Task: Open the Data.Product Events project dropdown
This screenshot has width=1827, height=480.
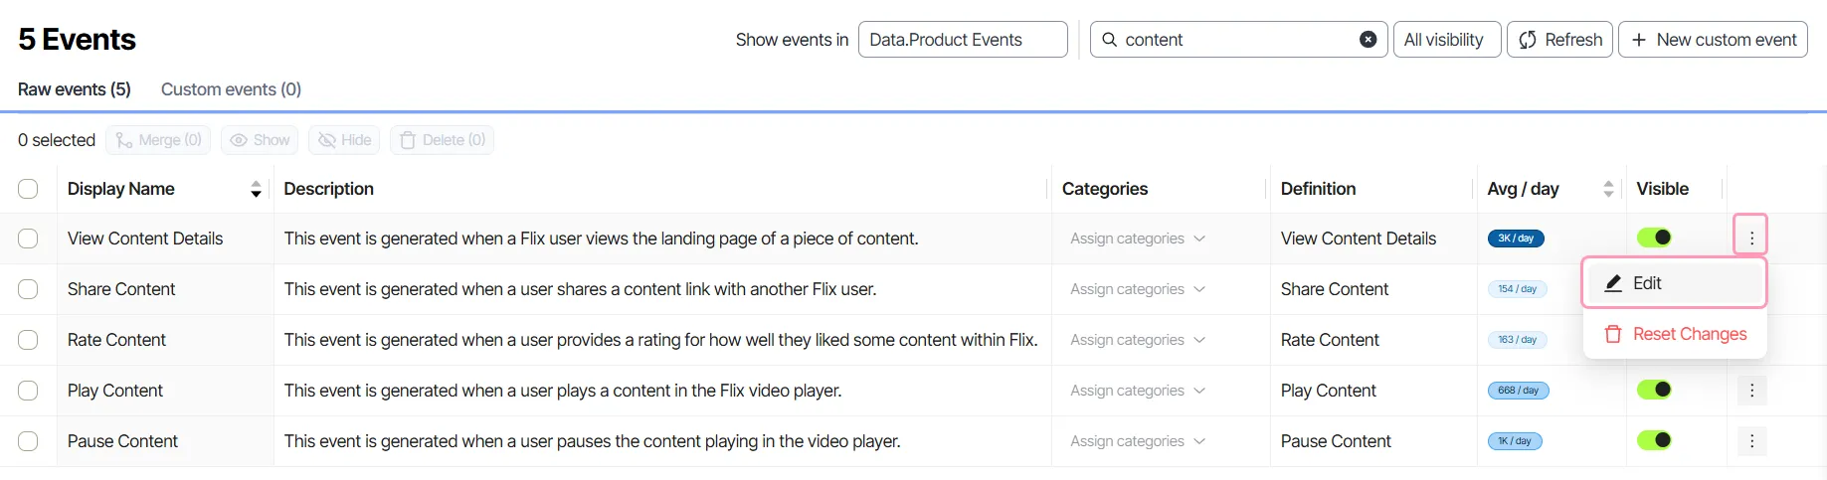Action: click(x=963, y=40)
